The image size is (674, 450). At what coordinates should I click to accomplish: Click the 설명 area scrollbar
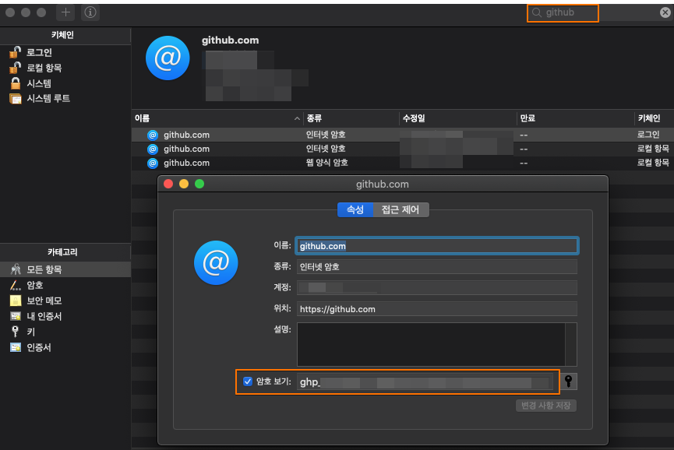click(571, 344)
